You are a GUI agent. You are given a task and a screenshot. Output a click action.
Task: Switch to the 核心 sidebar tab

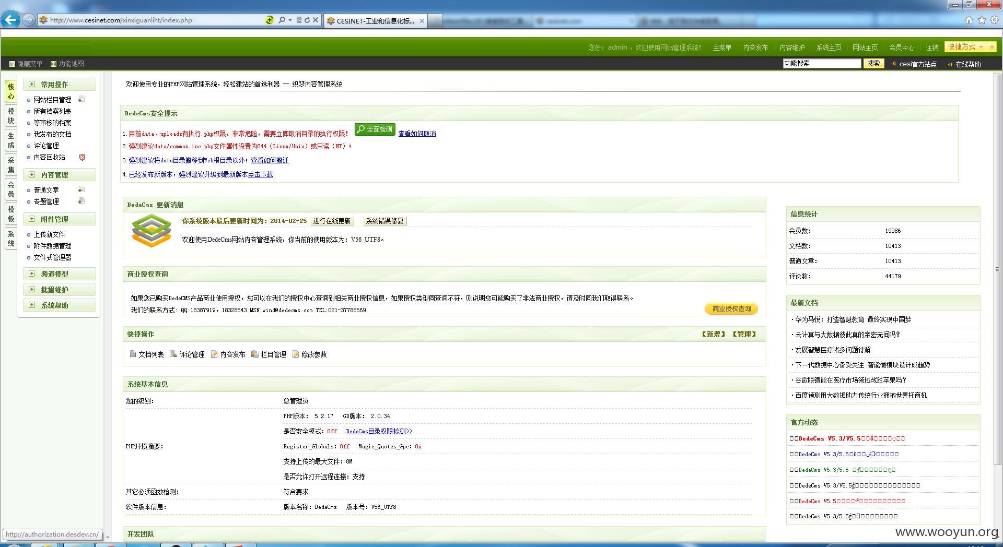(11, 91)
